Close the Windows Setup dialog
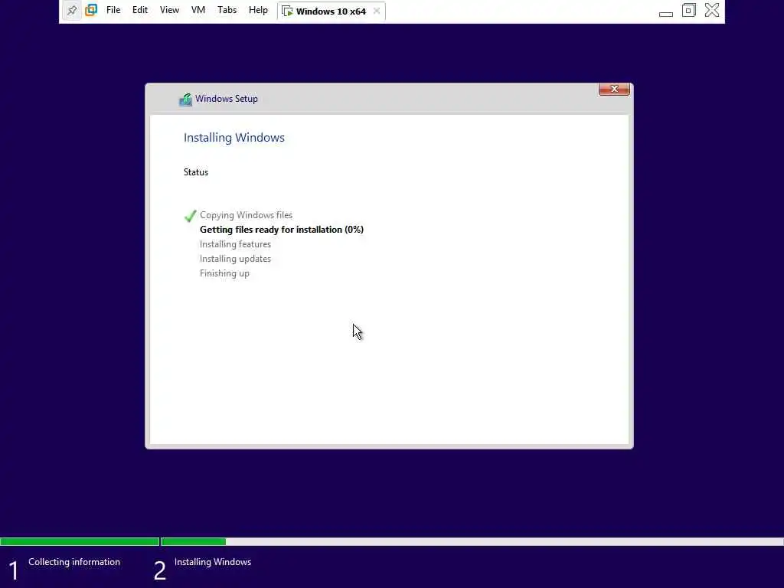Screen dimensions: 784x588 point(614,89)
